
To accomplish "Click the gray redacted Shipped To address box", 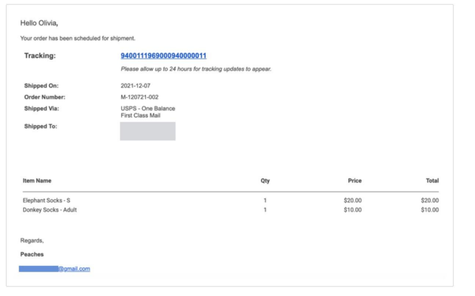I will click(x=148, y=131).
